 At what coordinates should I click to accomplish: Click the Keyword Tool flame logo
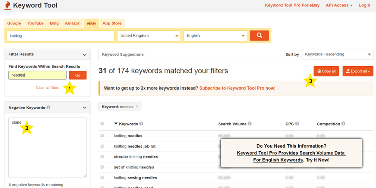(7, 5)
